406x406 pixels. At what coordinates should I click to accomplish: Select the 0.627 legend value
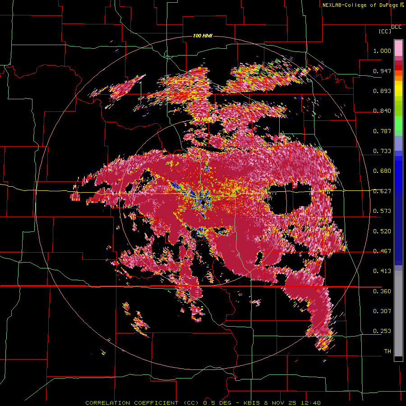click(x=382, y=191)
